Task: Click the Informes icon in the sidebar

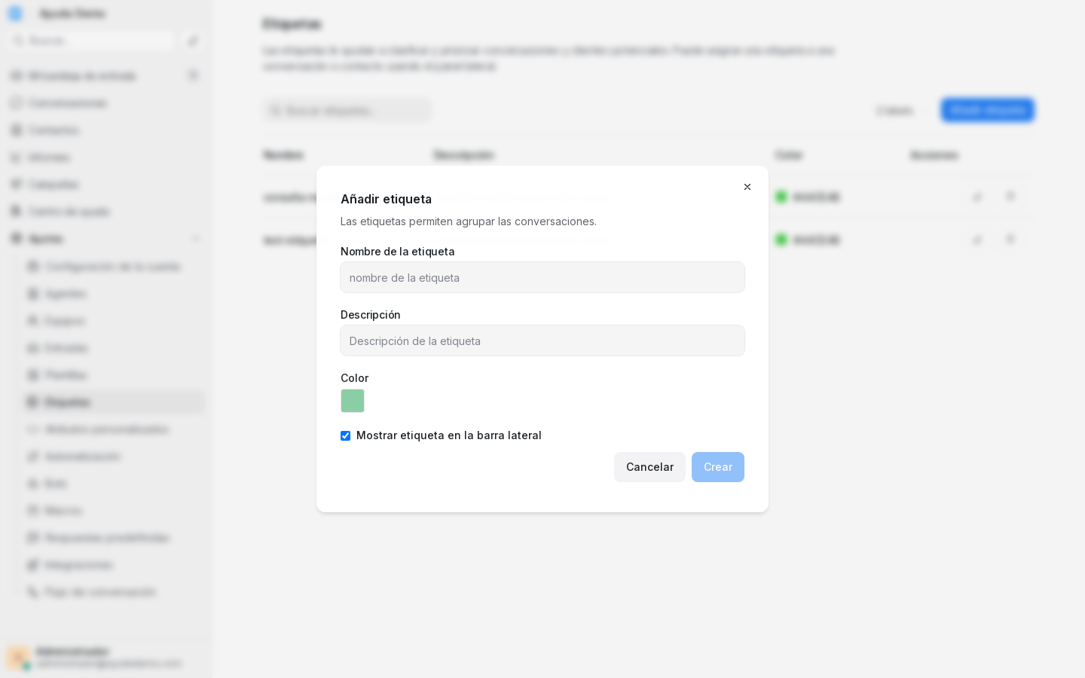Action: point(16,157)
